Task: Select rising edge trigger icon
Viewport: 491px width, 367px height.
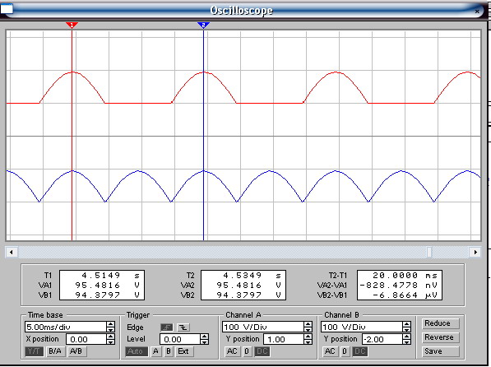Action: 167,328
